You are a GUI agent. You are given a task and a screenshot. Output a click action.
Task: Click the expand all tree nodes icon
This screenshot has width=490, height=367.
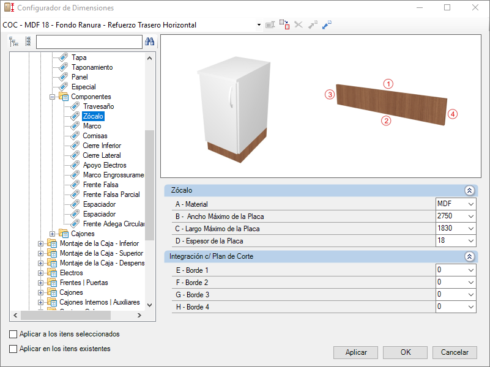tap(28, 42)
